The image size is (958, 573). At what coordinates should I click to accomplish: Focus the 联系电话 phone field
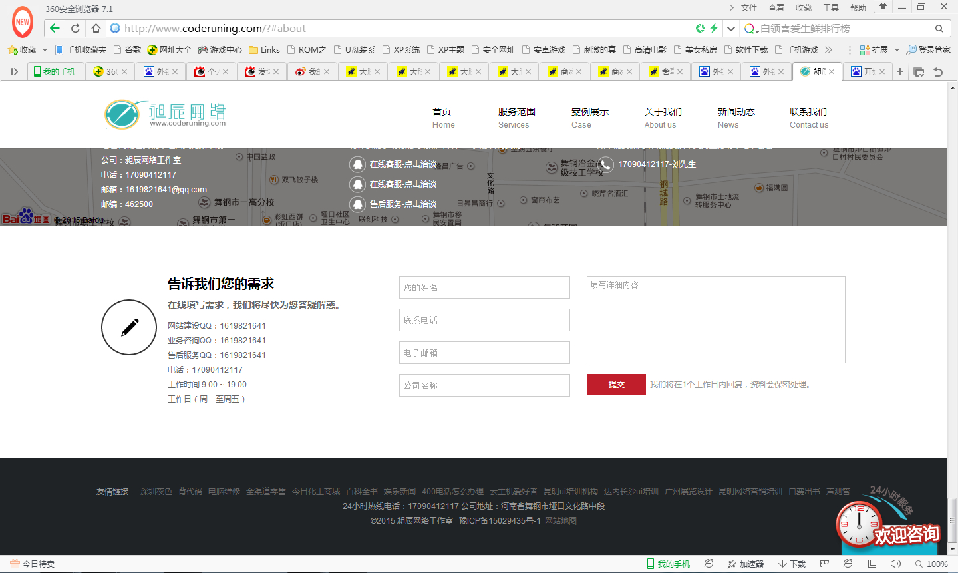coord(484,320)
